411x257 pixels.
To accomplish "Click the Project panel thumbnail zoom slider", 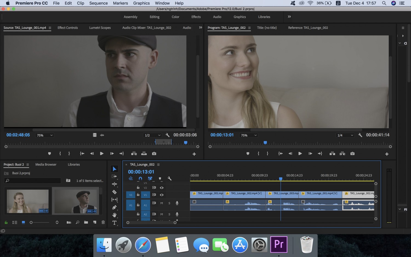I will pos(40,222).
